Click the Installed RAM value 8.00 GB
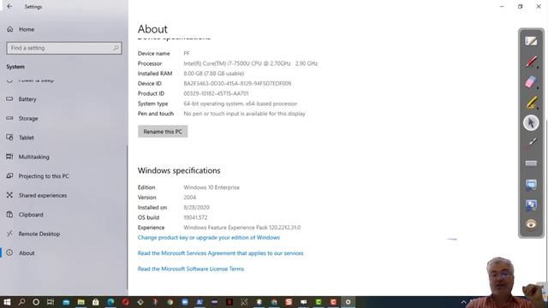The image size is (548, 308). pyautogui.click(x=213, y=74)
